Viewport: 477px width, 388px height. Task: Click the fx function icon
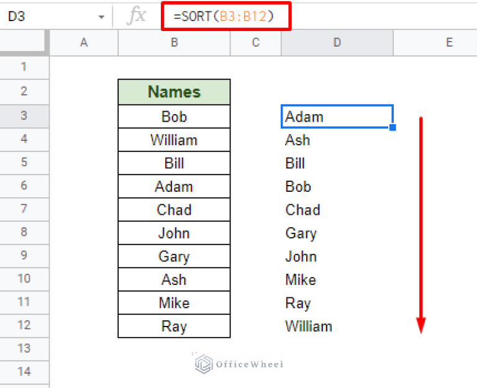click(136, 16)
